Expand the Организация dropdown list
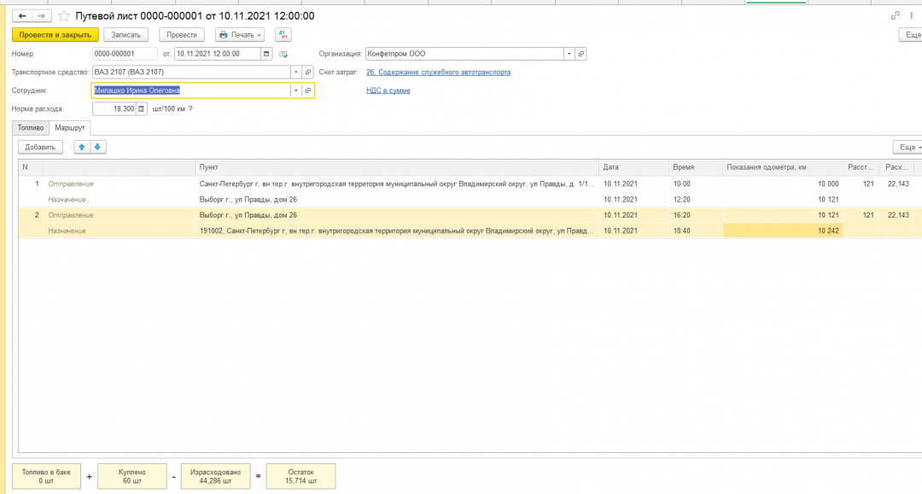Viewport: 922px width, 494px height. 569,54
